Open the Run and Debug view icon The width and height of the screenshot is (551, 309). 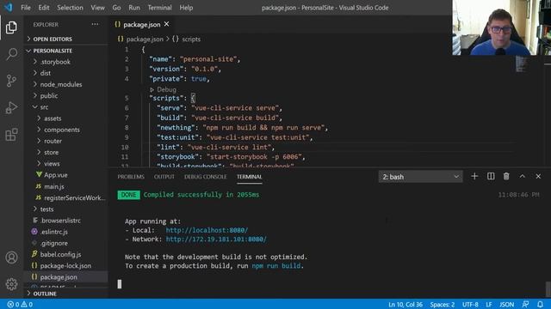(11, 107)
